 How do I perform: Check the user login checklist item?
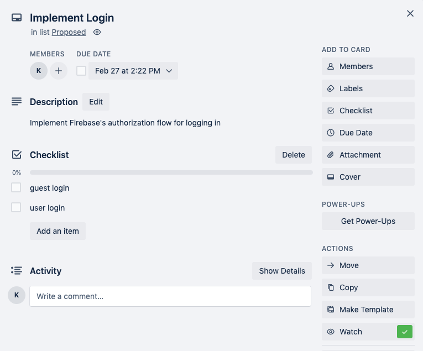(16, 208)
